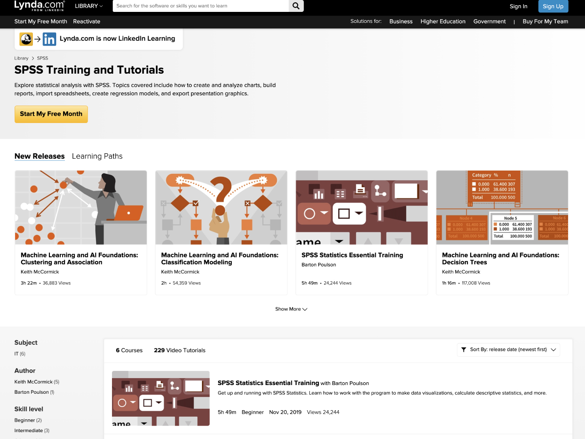Select the 6 Courses tab
Screen dimensions: 585x439
129,350
